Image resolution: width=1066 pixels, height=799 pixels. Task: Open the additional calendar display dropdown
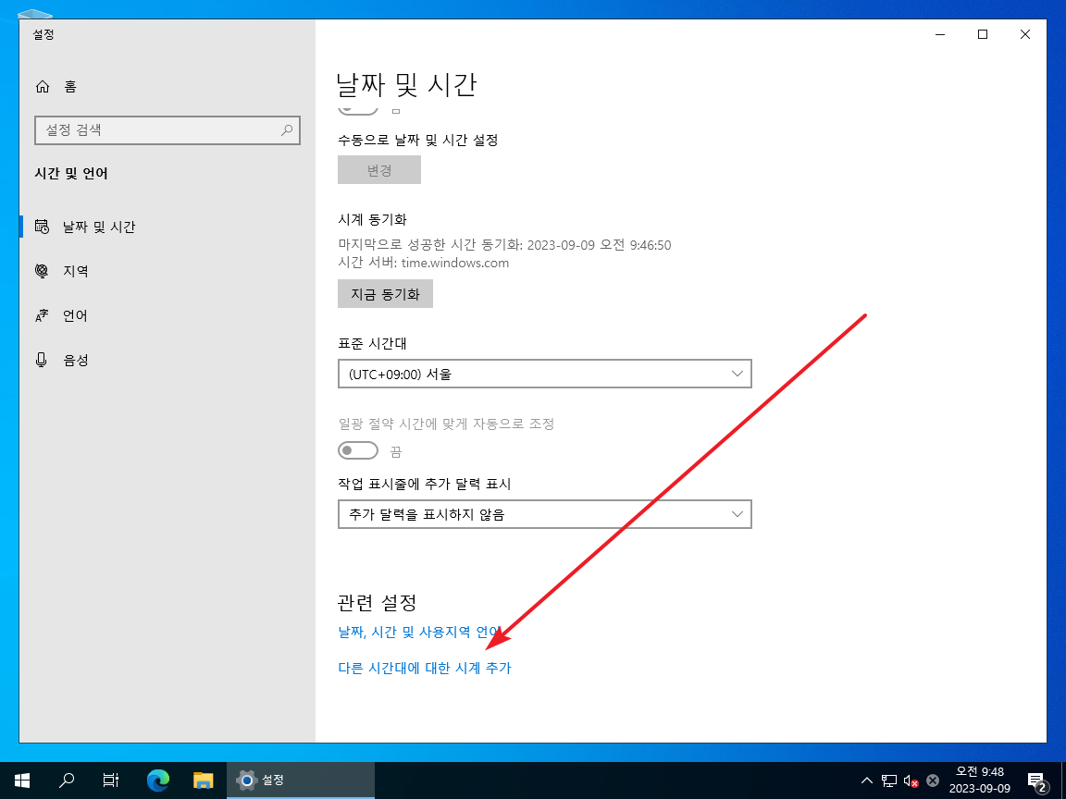pyautogui.click(x=544, y=514)
